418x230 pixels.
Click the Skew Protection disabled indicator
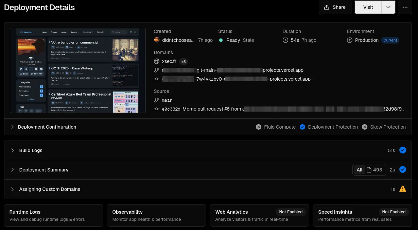365,127
